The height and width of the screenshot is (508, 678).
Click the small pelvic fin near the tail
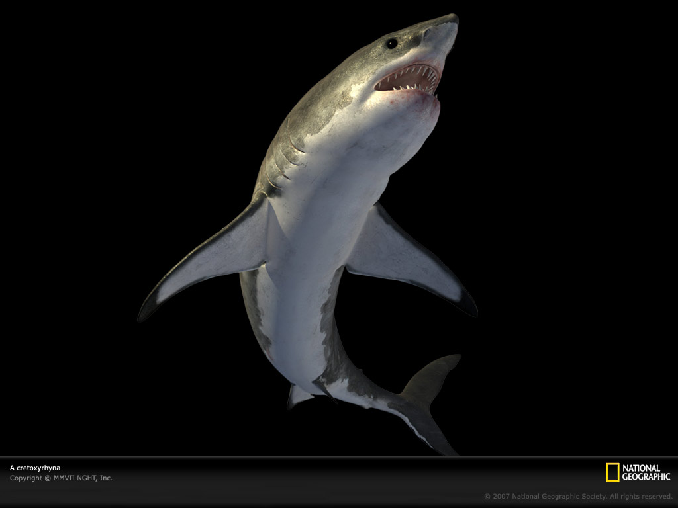[x=297, y=396]
